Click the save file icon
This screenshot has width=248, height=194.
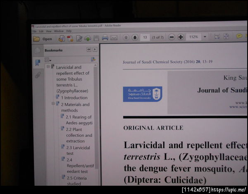pos(96,38)
